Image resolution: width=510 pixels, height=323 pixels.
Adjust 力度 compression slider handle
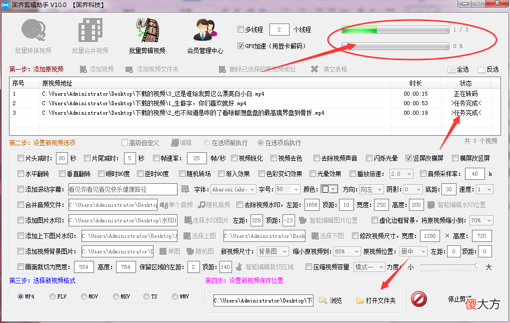(476, 266)
